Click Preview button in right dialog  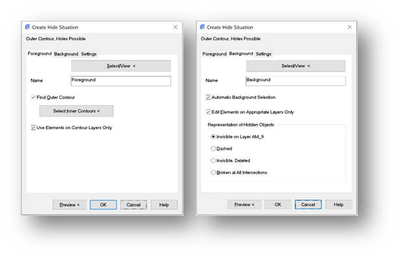(244, 205)
